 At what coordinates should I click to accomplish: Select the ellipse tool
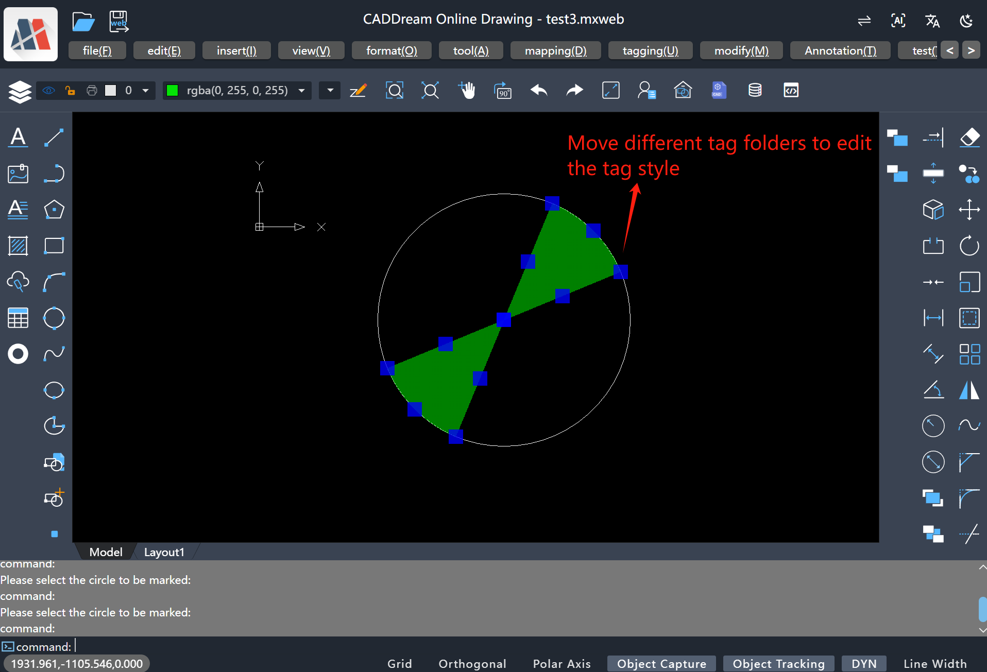(x=54, y=390)
